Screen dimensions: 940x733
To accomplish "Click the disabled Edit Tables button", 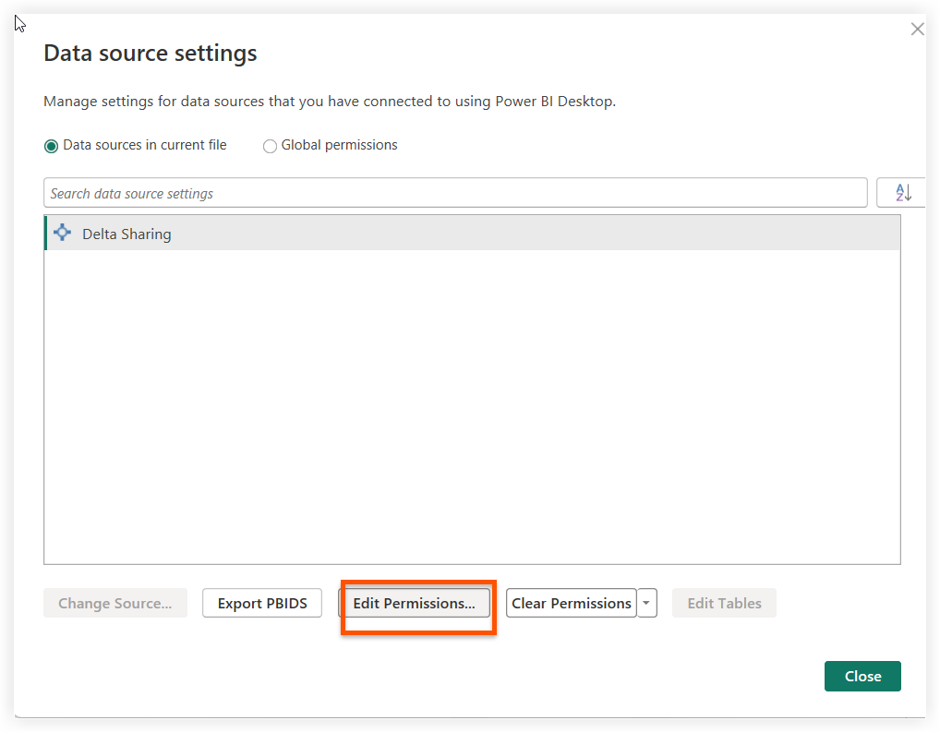I will pyautogui.click(x=724, y=603).
